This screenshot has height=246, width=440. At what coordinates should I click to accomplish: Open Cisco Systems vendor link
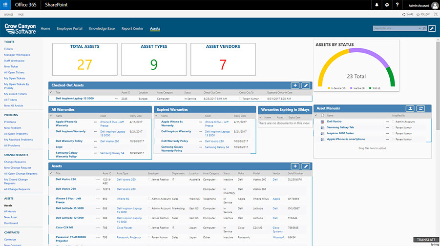(277, 229)
